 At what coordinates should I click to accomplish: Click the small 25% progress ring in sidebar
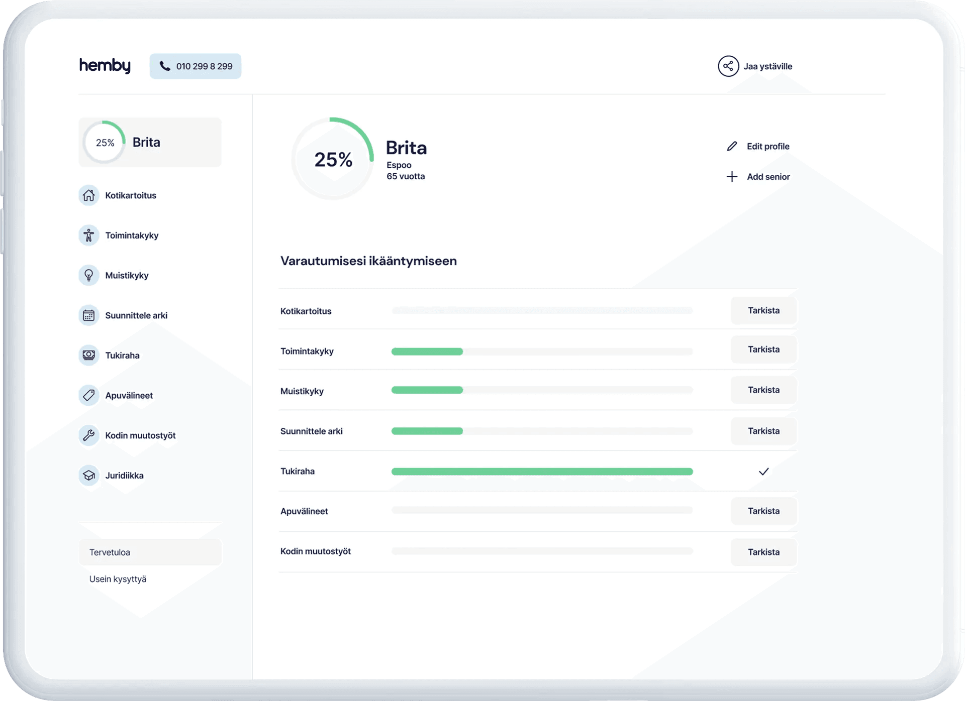(105, 142)
